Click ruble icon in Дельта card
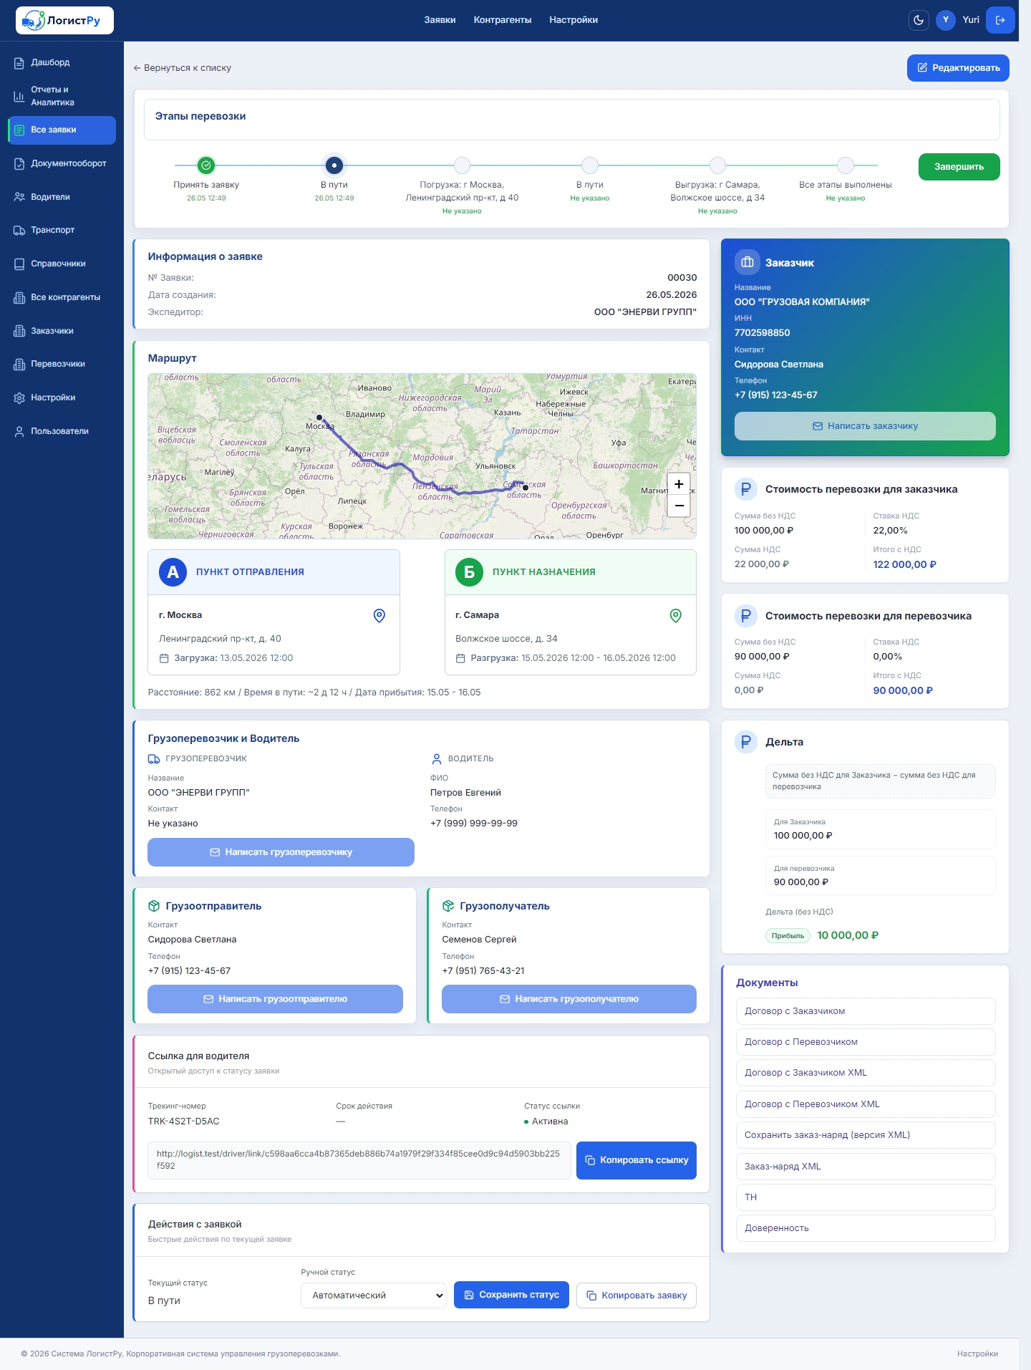The image size is (1031, 1370). pyautogui.click(x=746, y=742)
